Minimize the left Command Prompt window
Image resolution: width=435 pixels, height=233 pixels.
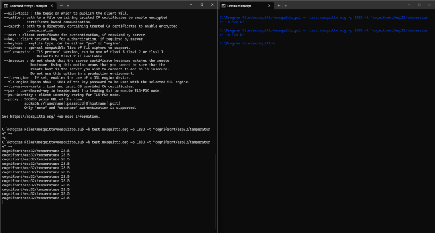point(191,5)
